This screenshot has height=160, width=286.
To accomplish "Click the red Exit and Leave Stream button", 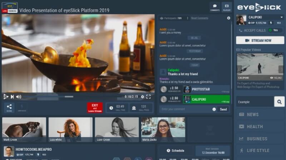I will [95, 108].
